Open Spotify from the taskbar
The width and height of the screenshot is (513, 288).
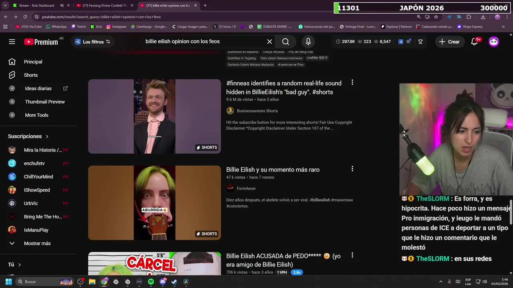tap(151, 282)
